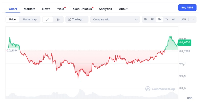Viewport: 203px width, 102px height.
Task: Click the more options ellipsis icon
Action: coord(193,19)
